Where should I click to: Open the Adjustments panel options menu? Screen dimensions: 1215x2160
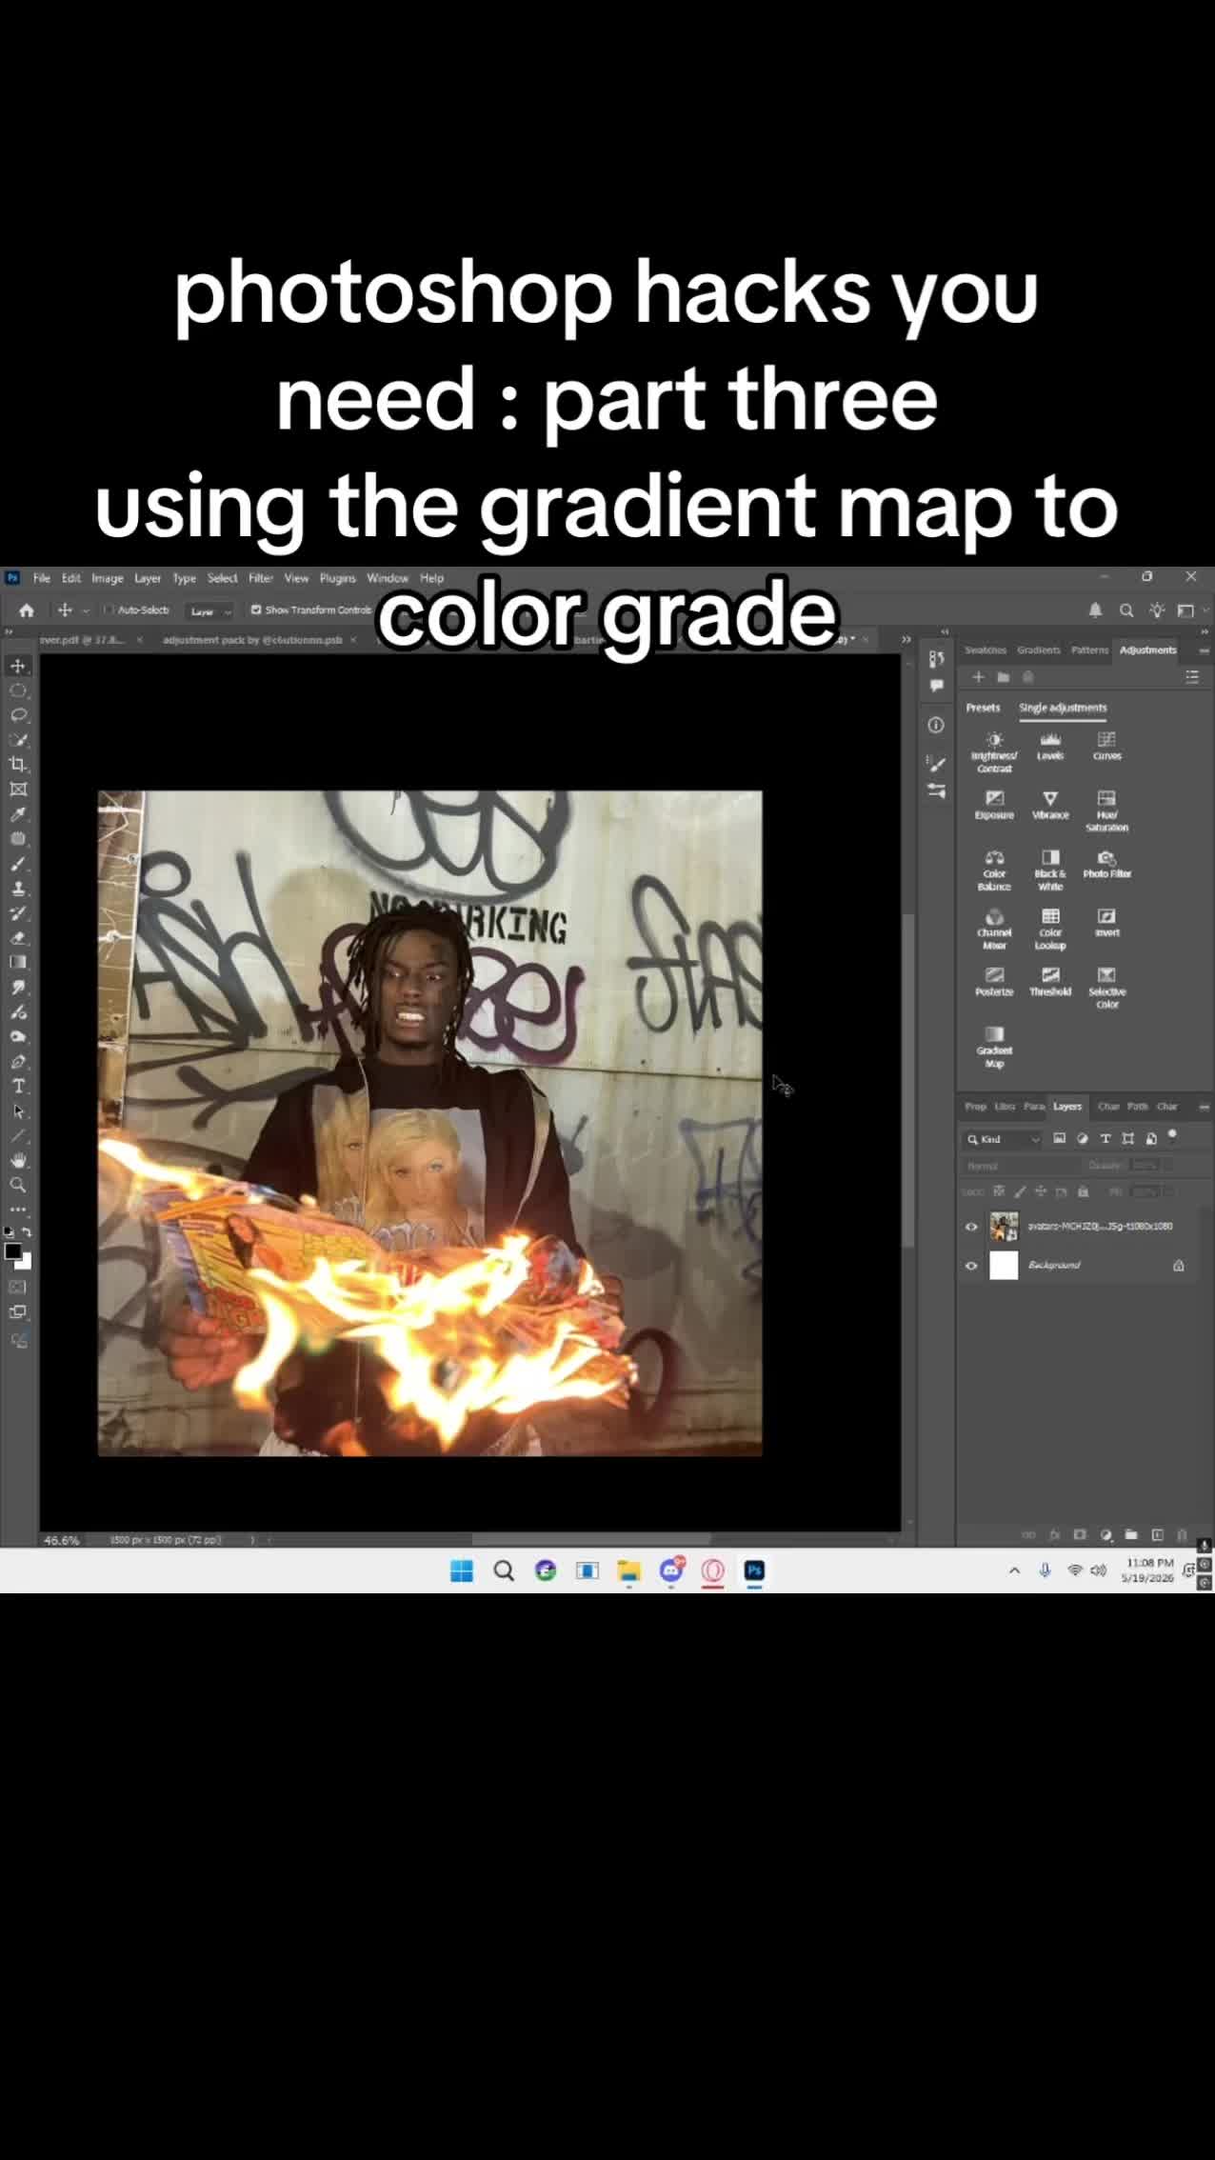click(1204, 650)
